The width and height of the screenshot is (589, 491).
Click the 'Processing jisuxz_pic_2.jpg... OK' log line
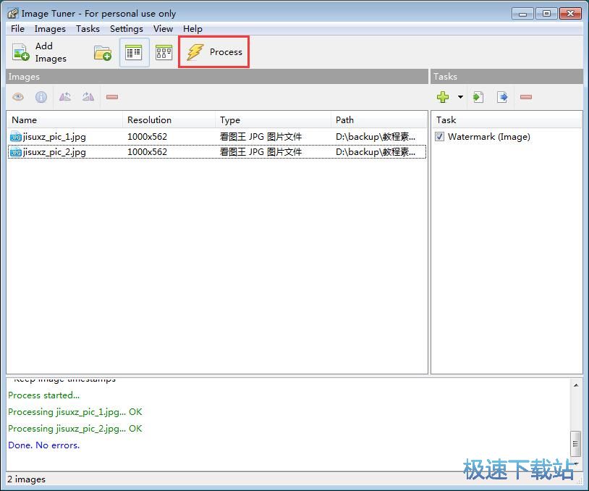coord(75,429)
